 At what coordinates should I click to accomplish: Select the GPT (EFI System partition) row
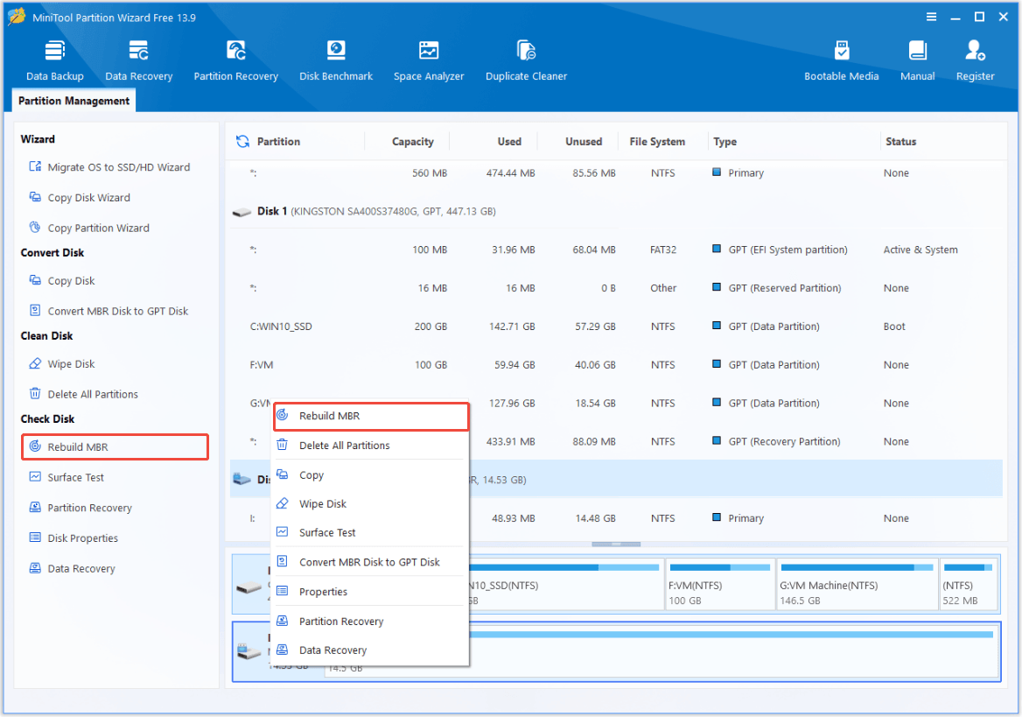pyautogui.click(x=615, y=250)
